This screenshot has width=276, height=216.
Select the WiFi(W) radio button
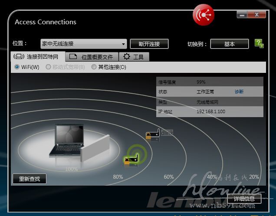pos(17,67)
